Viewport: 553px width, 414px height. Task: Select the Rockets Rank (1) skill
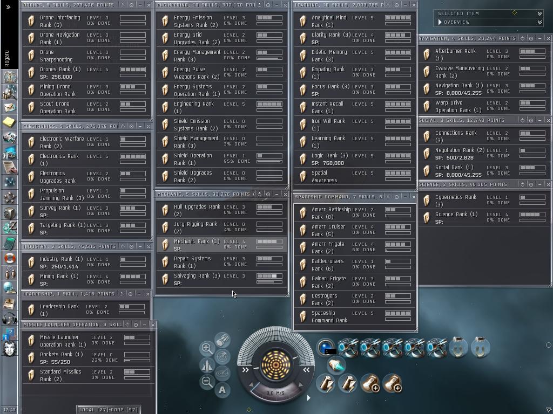88,358
